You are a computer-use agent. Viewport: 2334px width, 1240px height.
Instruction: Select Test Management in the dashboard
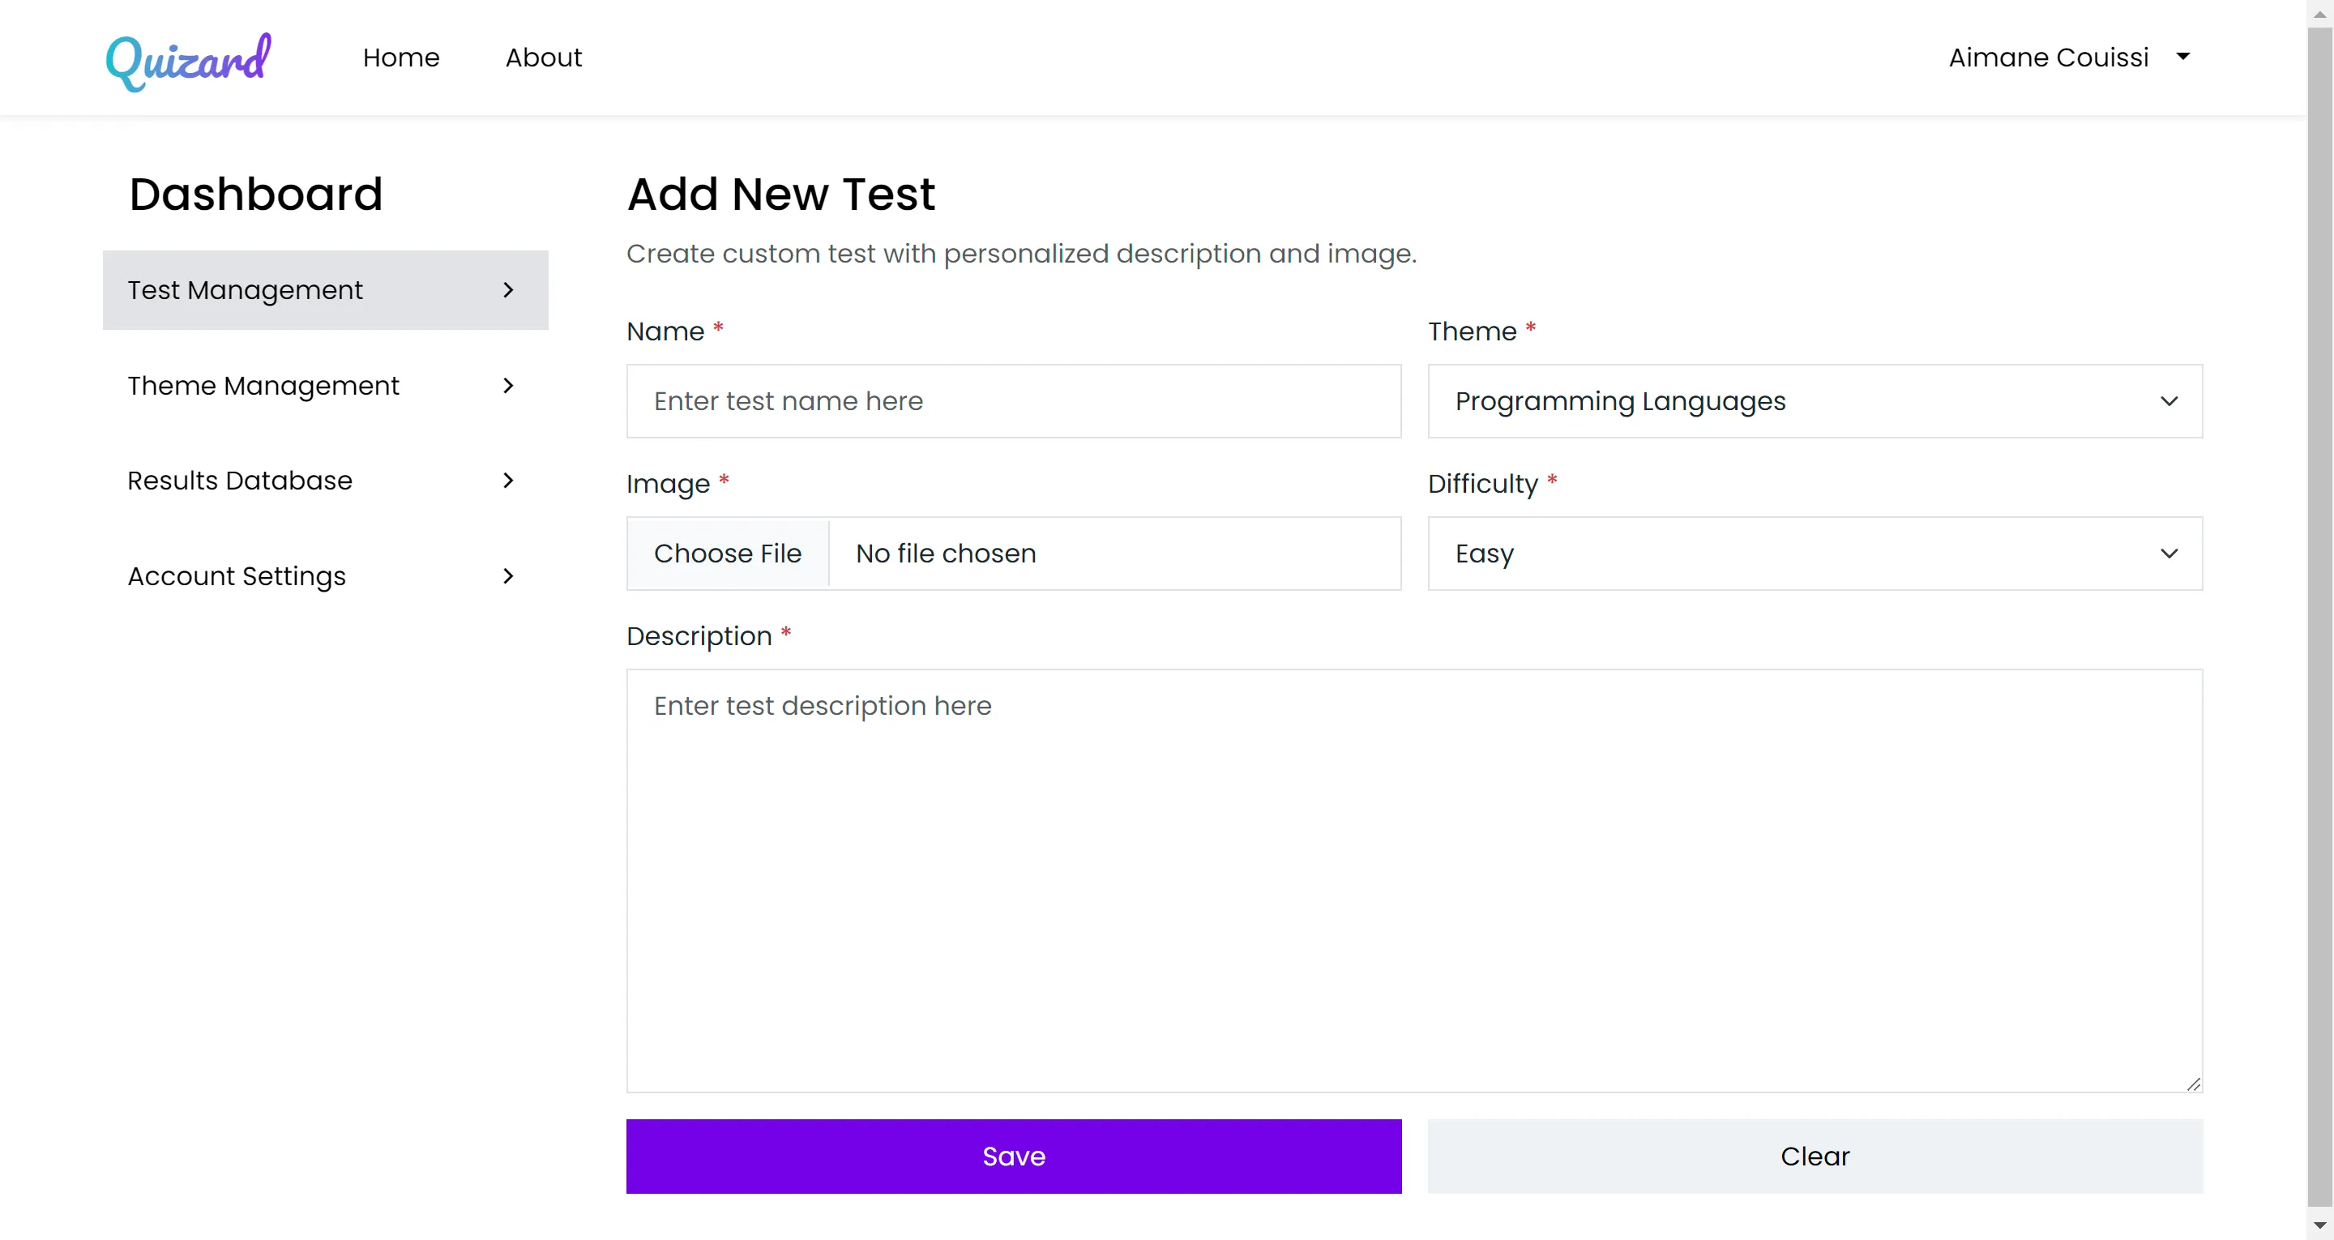click(325, 290)
